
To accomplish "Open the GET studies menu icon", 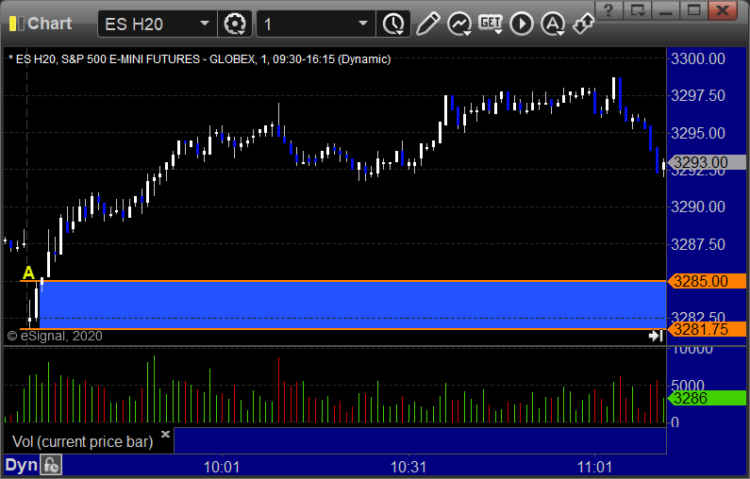I will 491,24.
